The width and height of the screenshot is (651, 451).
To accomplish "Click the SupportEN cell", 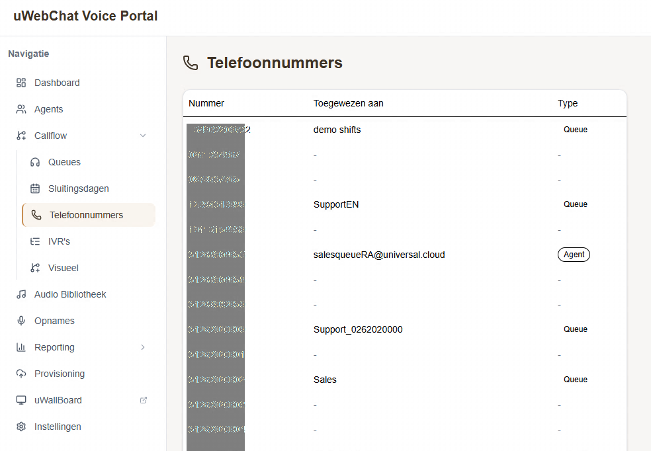I will (336, 204).
